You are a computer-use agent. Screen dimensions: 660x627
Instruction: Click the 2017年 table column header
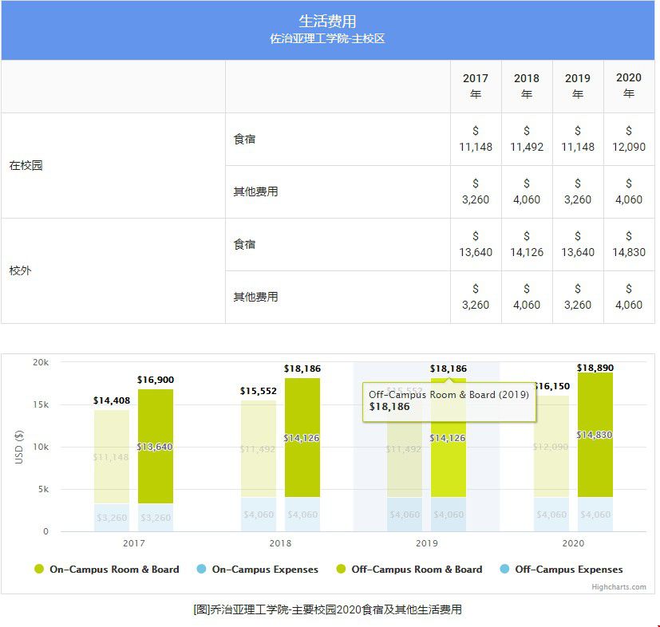pos(476,86)
